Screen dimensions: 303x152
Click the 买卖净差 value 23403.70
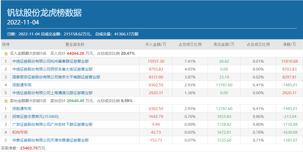pos(29,148)
